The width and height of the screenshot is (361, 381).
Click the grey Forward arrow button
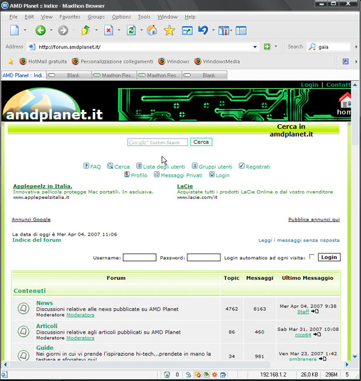pos(63,30)
